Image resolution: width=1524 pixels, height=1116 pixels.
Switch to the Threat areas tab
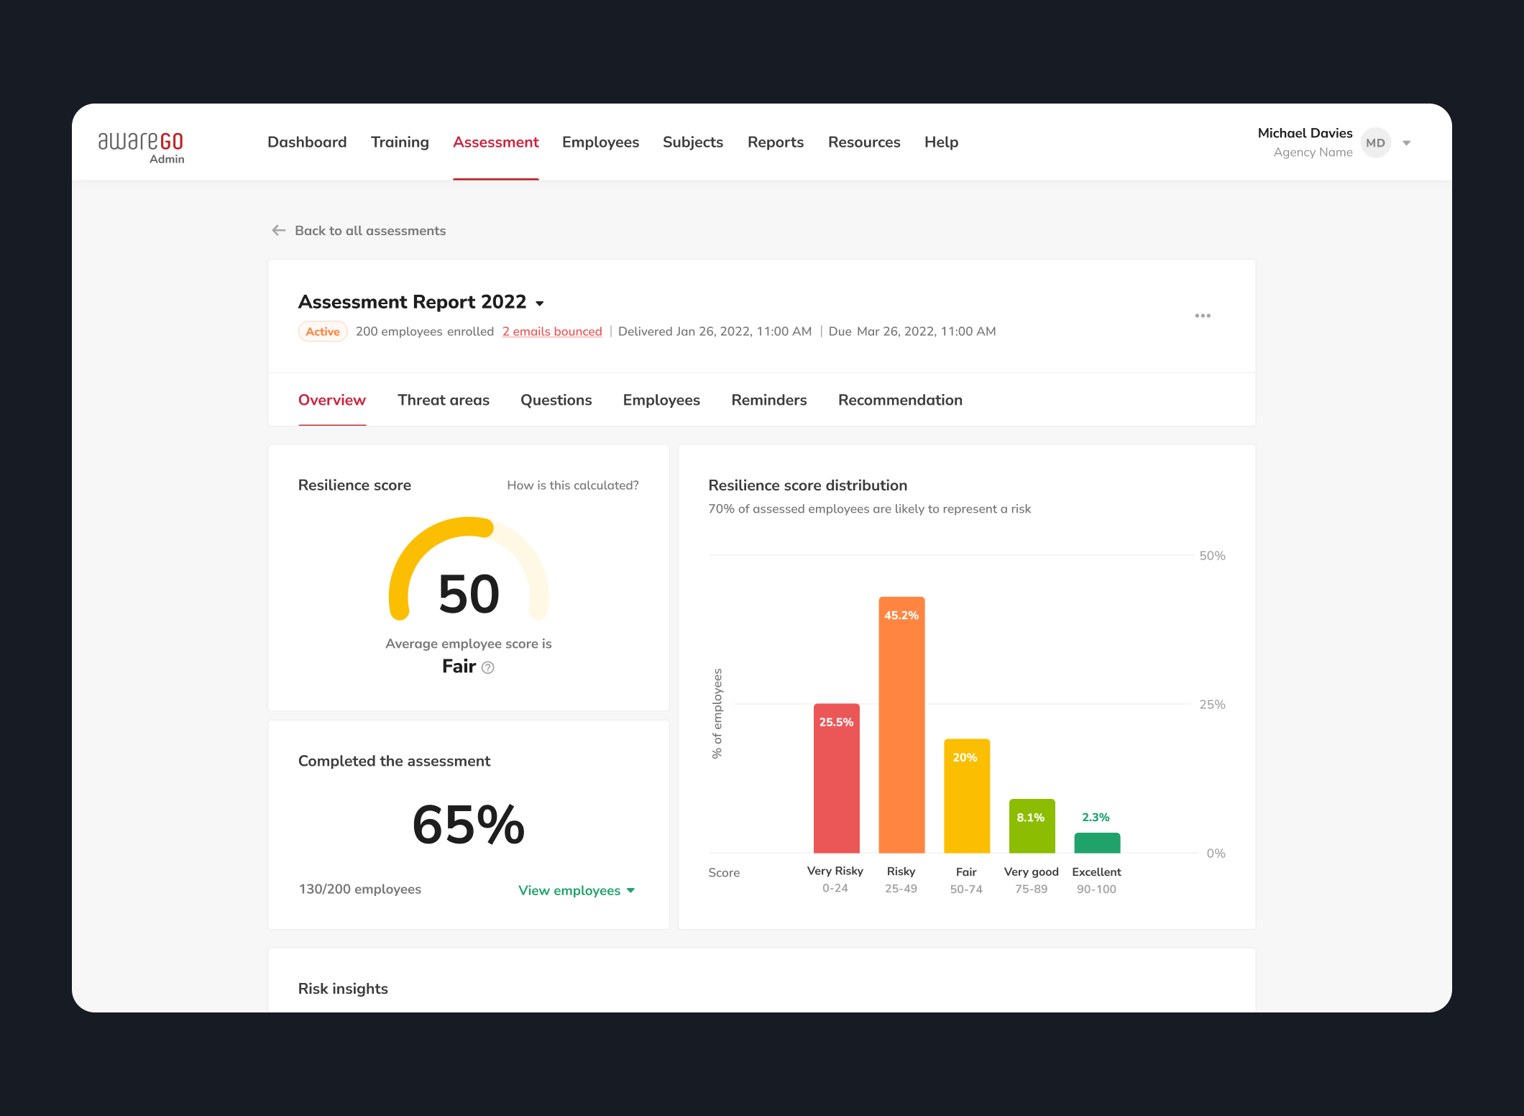(x=443, y=400)
